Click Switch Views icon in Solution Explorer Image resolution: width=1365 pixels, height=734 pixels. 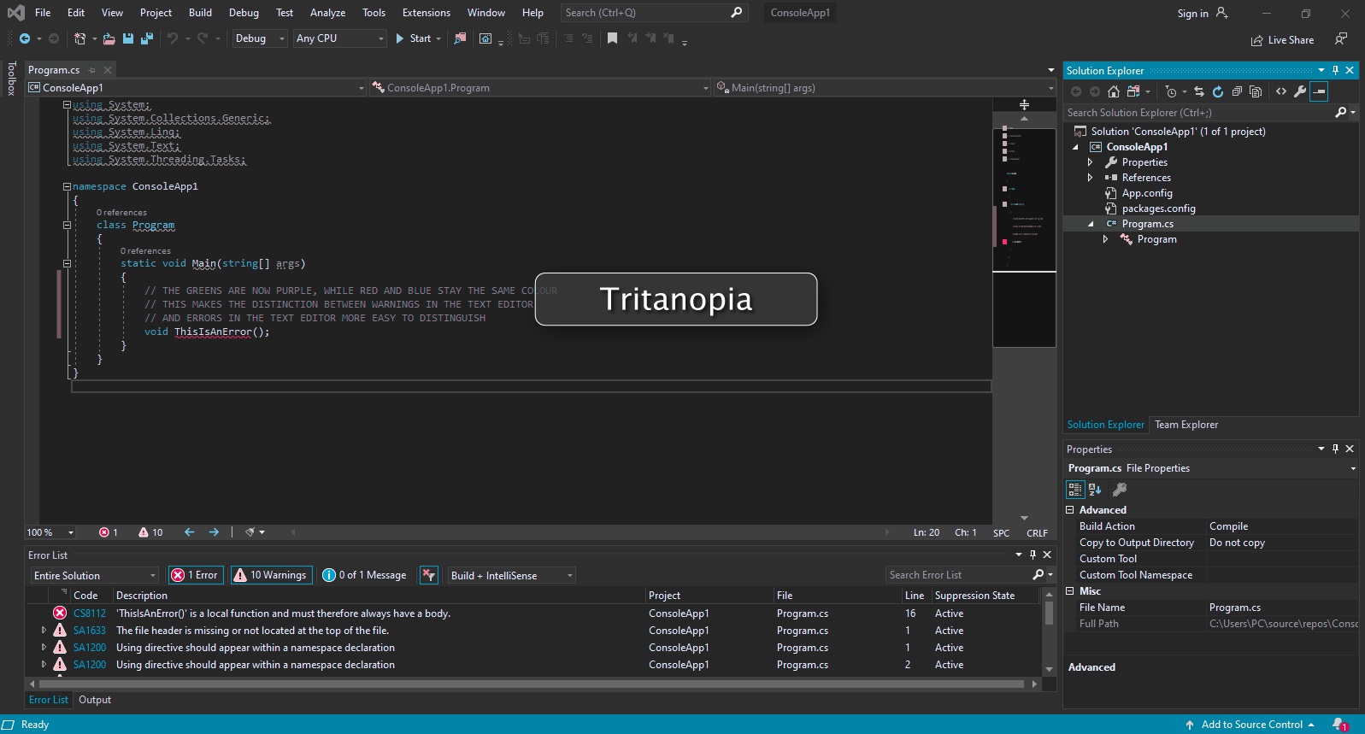pyautogui.click(x=1133, y=91)
